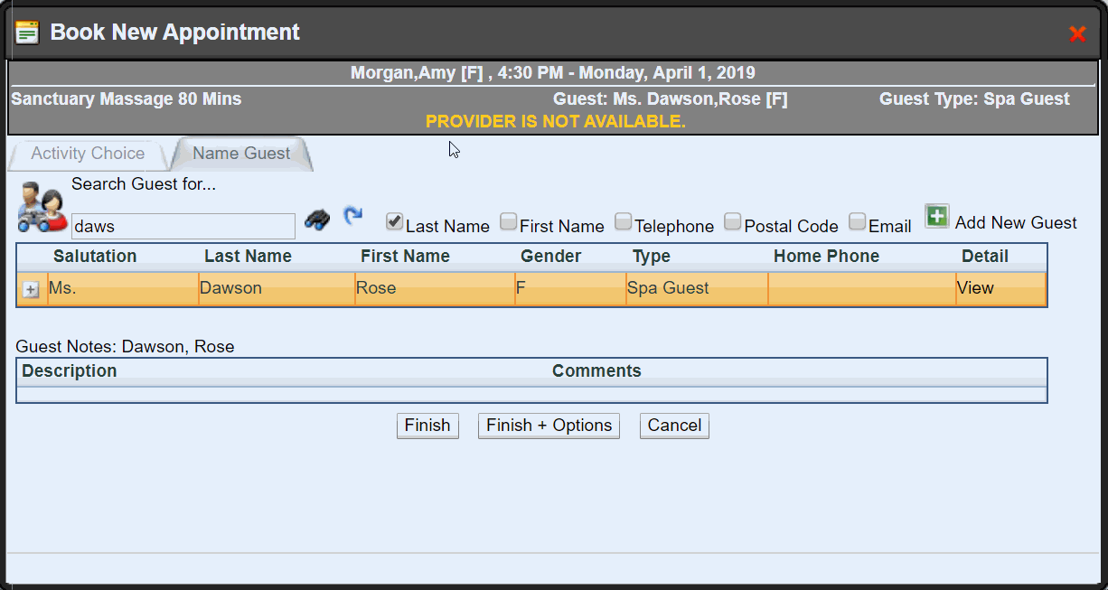Click the Ms. salutation cell

click(123, 289)
